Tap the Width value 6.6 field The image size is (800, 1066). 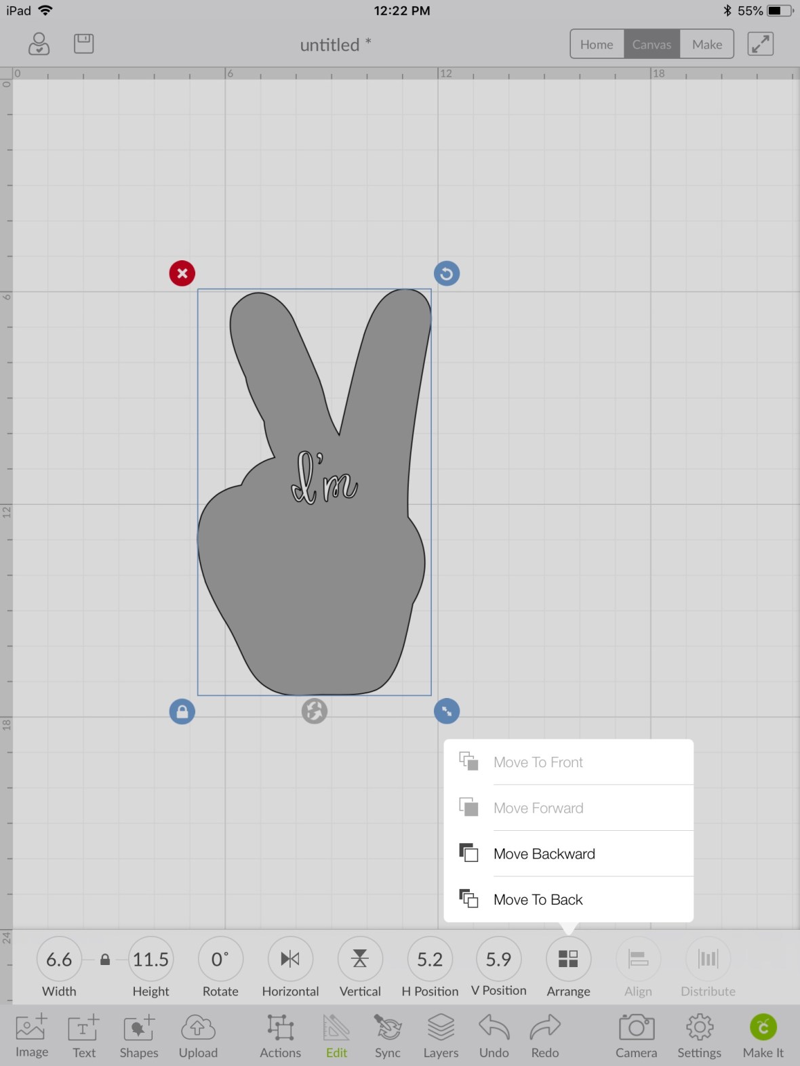point(59,960)
